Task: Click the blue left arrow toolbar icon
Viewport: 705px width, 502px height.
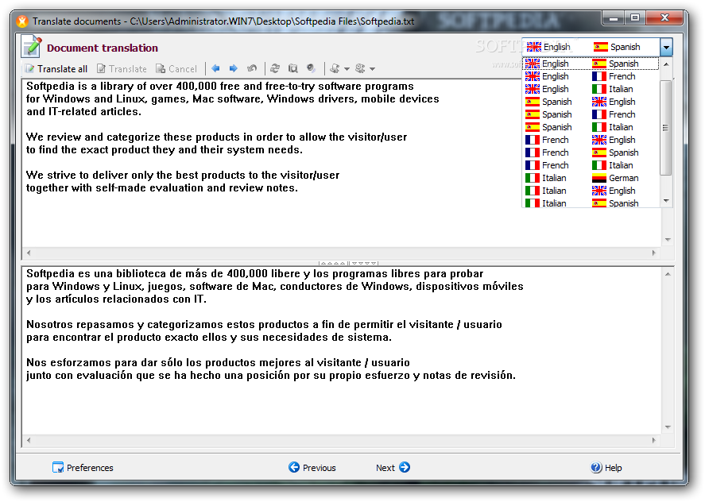Action: click(216, 68)
